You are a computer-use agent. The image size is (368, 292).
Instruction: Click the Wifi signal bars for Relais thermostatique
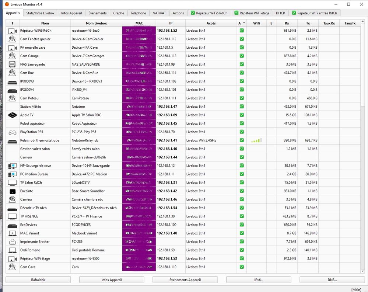[256, 140]
